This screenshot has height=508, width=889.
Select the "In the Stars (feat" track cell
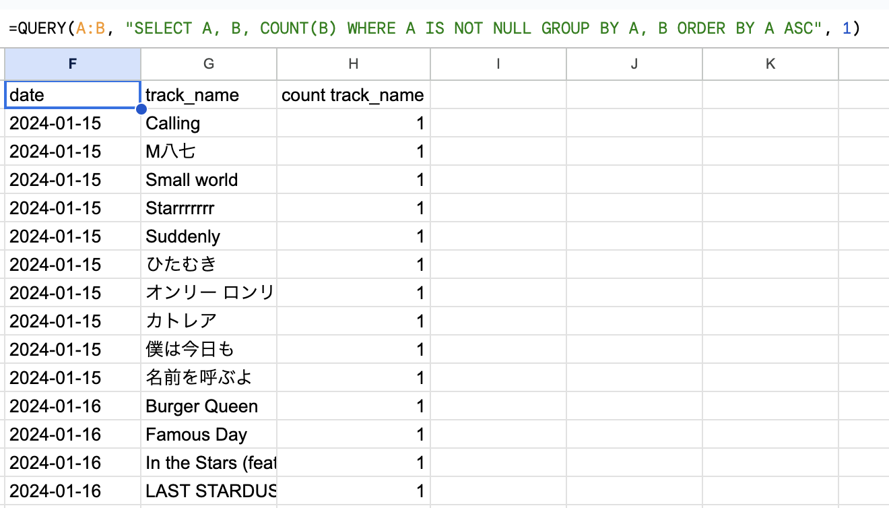pyautogui.click(x=209, y=463)
